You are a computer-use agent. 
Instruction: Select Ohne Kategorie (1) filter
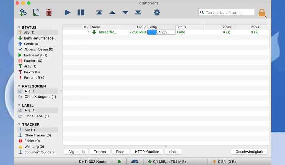tap(37, 97)
